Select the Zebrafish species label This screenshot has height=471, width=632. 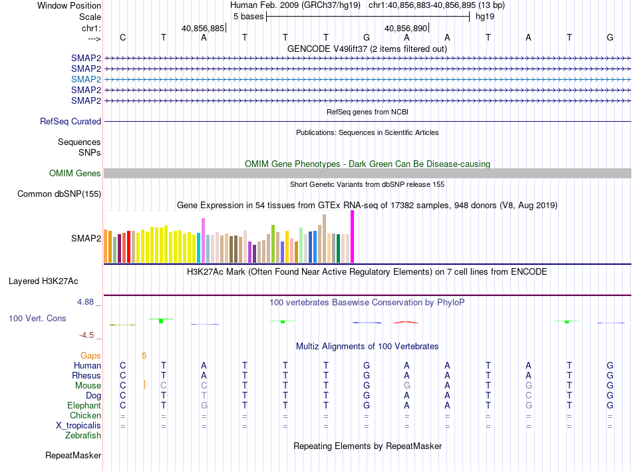tap(83, 436)
